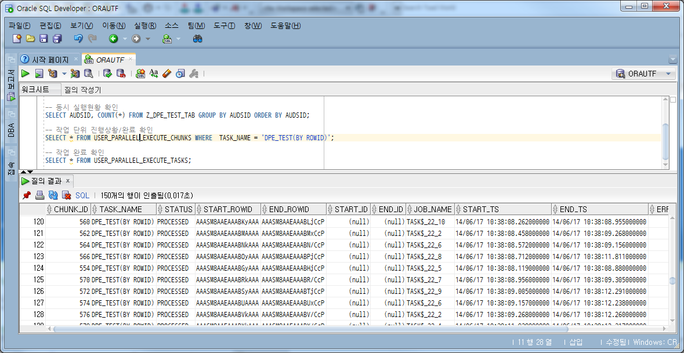Open the Explain Plan dropdown arrow
Viewport: 684px width, 353px height.
(64, 74)
